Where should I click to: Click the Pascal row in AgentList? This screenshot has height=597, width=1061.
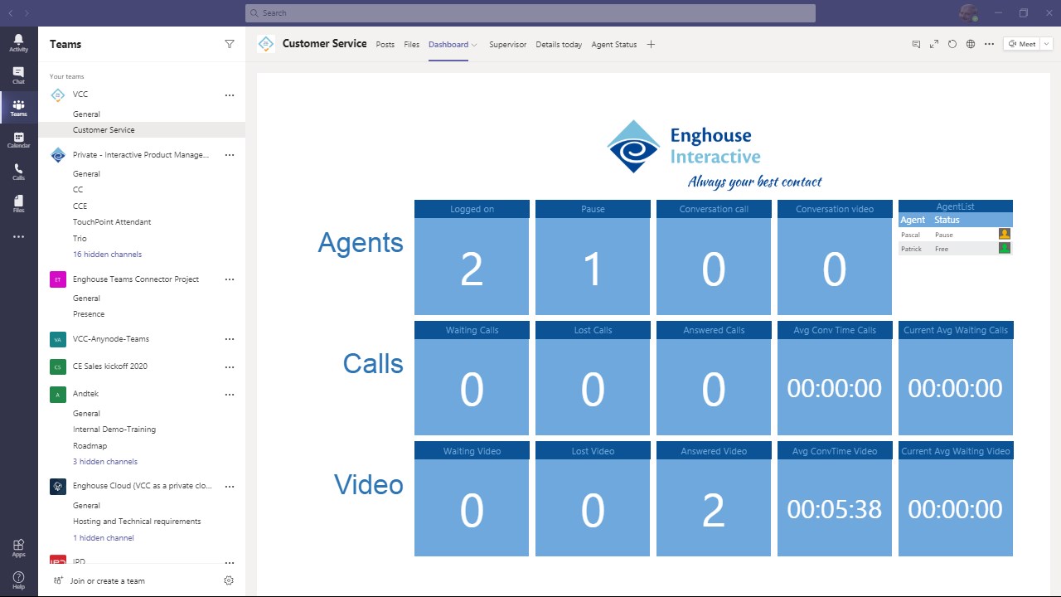956,235
